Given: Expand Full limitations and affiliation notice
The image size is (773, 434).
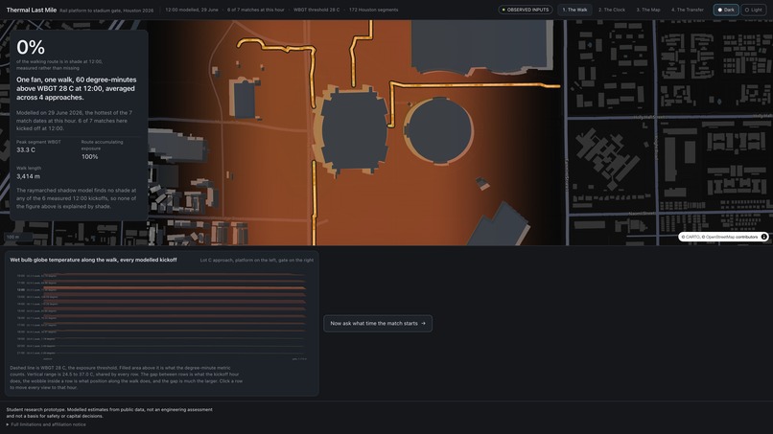Looking at the screenshot, I should pos(46,424).
